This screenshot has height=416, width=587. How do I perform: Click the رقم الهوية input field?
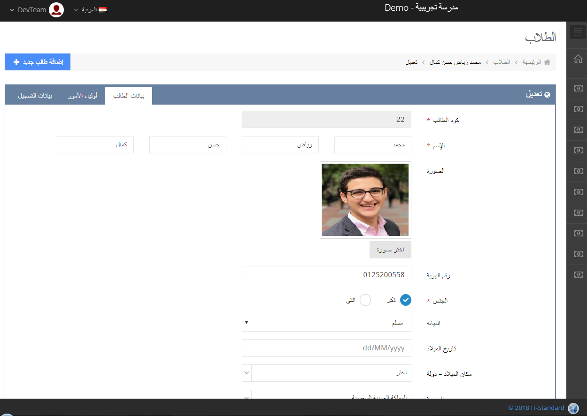pos(326,275)
